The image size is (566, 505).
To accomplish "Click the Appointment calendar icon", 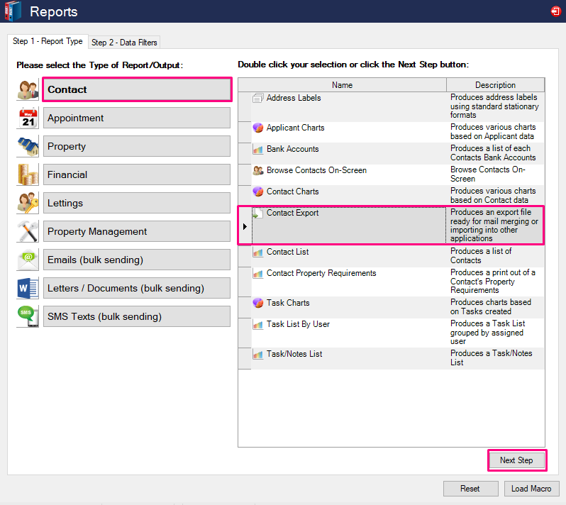I will (x=28, y=118).
